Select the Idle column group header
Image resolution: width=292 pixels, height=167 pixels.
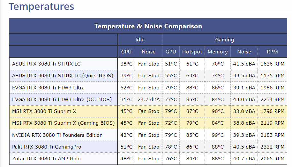pyautogui.click(x=140, y=39)
